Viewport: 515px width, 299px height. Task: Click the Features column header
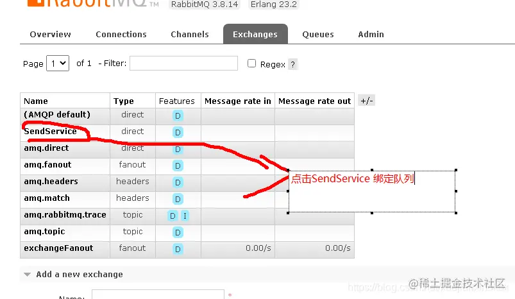(177, 101)
